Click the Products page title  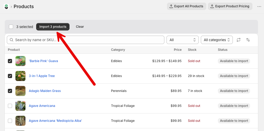[x=24, y=7]
